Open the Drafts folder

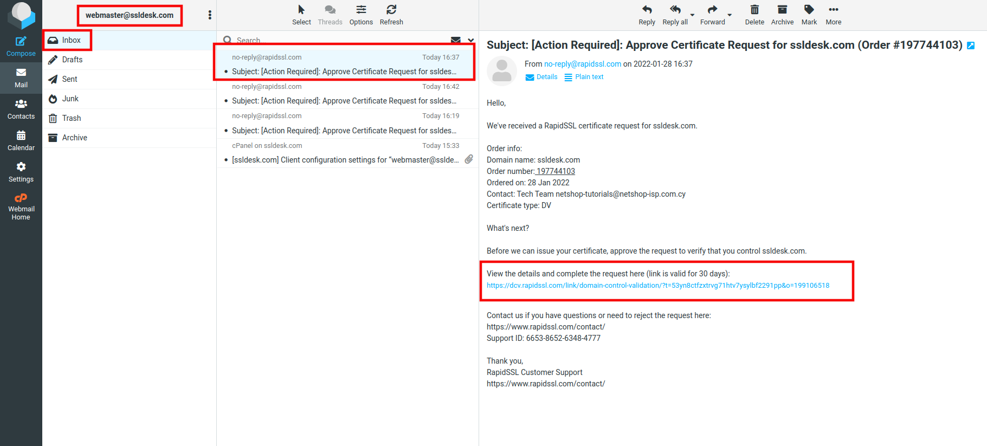pyautogui.click(x=129, y=60)
